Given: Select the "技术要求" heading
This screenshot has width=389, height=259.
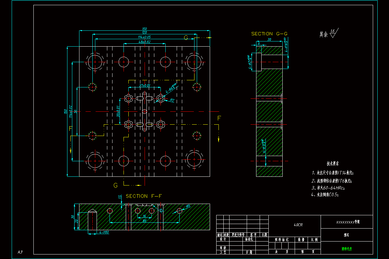Looking at the screenshot, I should click(333, 164).
